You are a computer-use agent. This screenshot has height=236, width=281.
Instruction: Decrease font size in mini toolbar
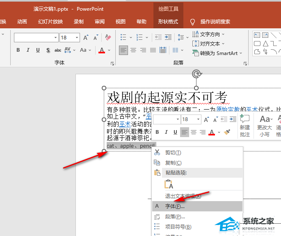pos(215,119)
